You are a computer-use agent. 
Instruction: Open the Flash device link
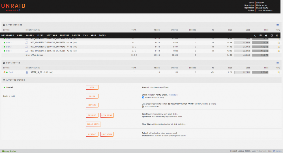11,72
